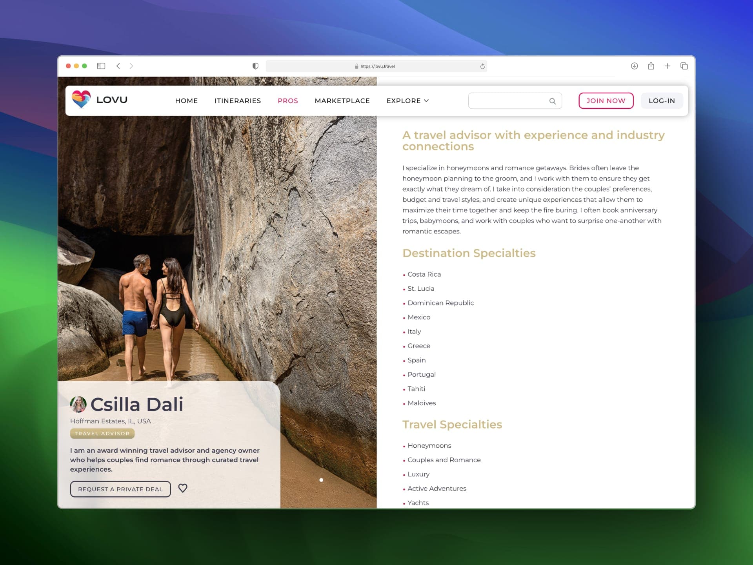Click Request a Private Deal button
Image resolution: width=753 pixels, height=565 pixels.
[x=120, y=489]
